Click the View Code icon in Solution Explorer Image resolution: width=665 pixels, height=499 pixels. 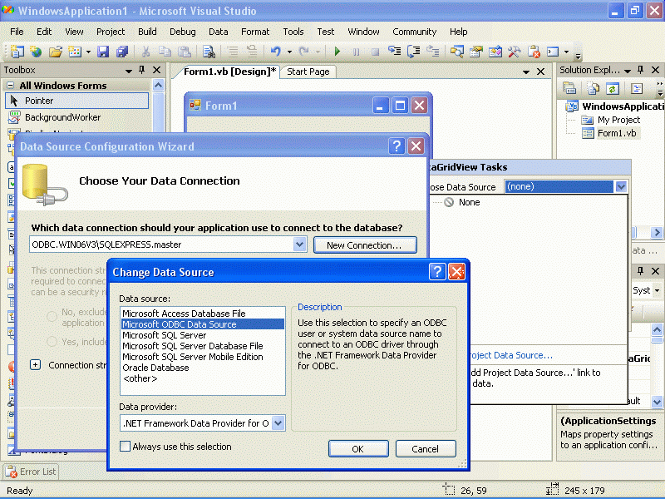point(637,88)
